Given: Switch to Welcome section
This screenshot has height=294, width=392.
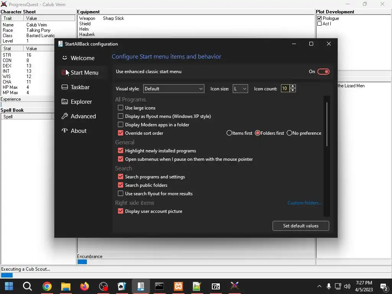Looking at the screenshot, I should point(83,58).
